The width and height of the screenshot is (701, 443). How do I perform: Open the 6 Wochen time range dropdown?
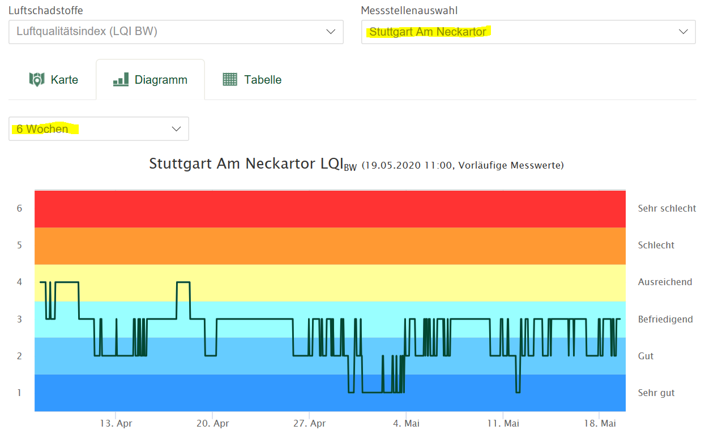pyautogui.click(x=99, y=129)
